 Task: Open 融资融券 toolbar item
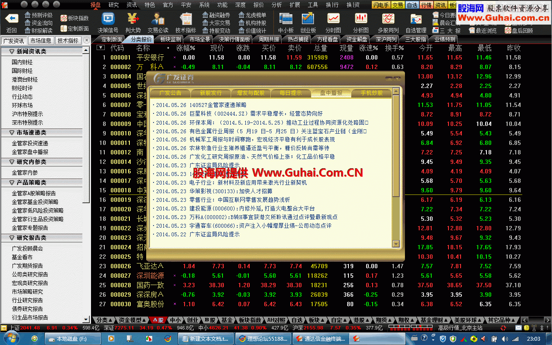[x=216, y=15]
